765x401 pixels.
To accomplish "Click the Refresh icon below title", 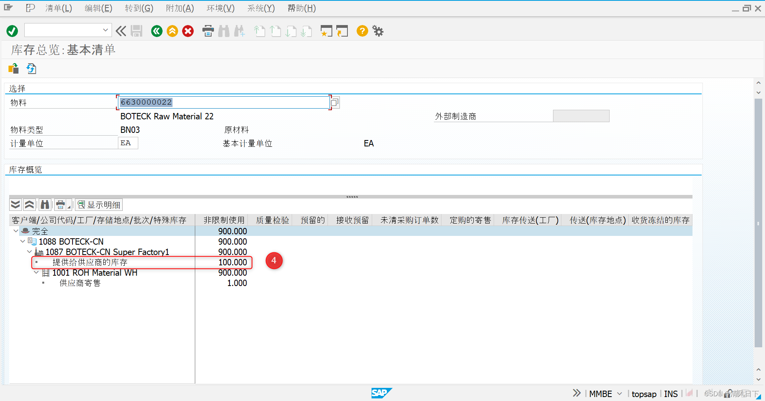I will click(x=31, y=68).
